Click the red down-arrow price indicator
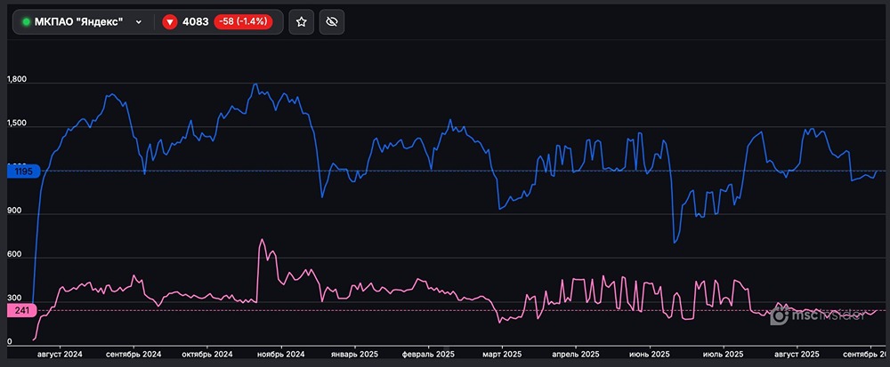 pyautogui.click(x=170, y=22)
